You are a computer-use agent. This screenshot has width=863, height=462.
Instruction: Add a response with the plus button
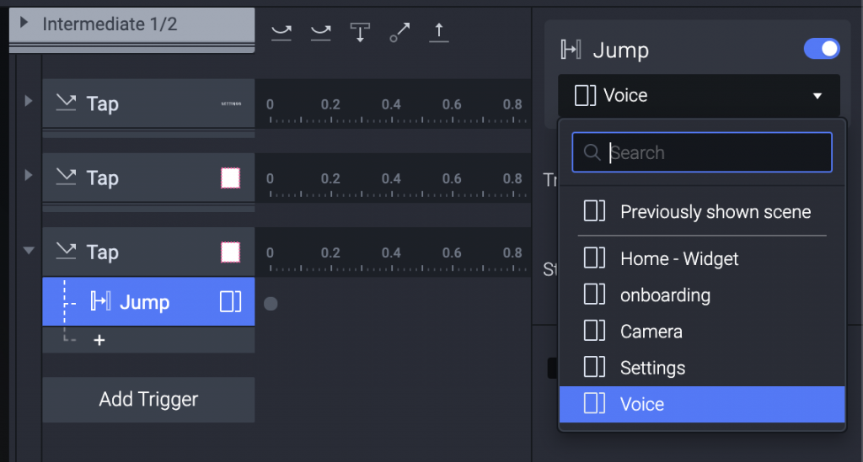pyautogui.click(x=99, y=340)
